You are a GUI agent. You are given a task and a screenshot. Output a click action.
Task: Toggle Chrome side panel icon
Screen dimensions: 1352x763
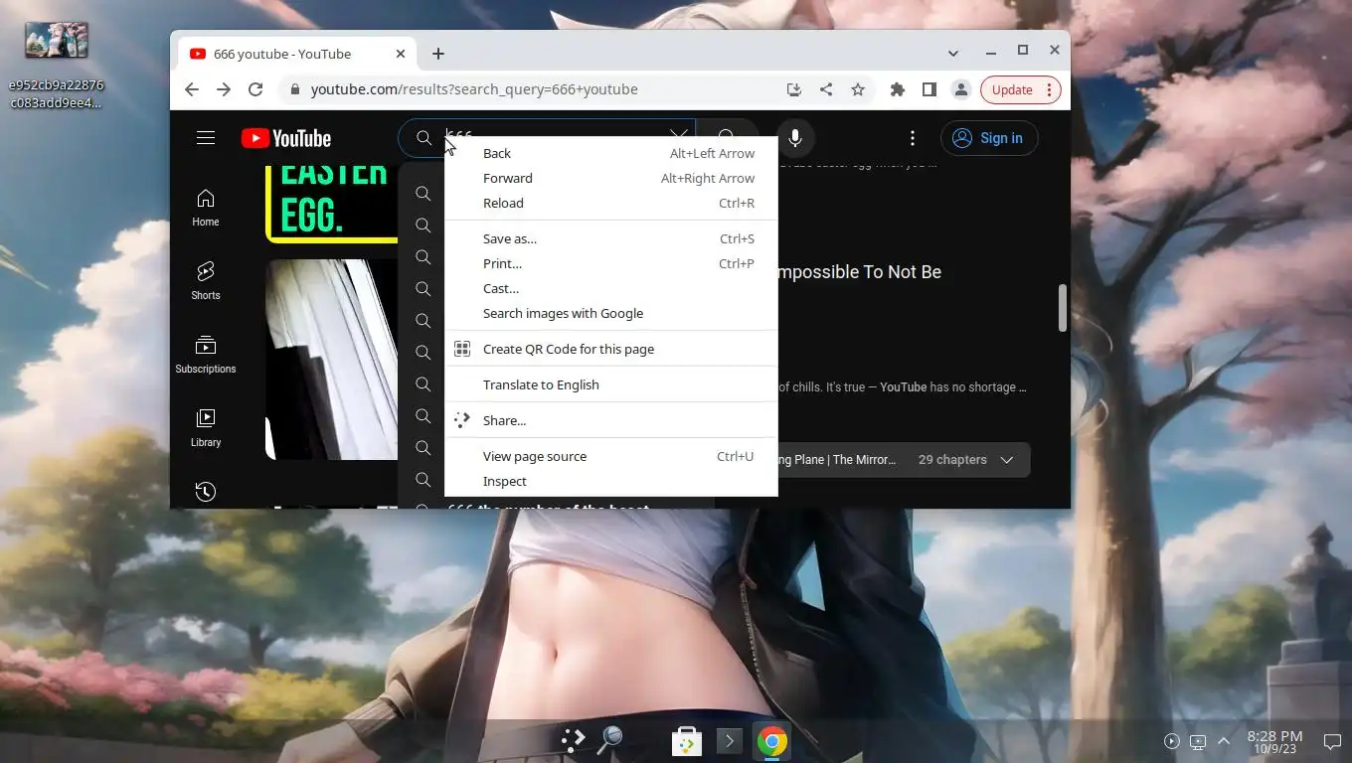click(x=929, y=89)
